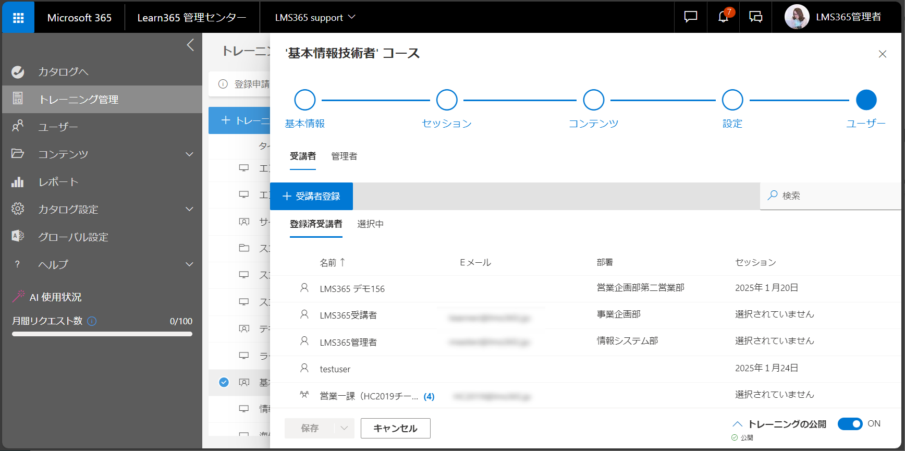This screenshot has height=451, width=905.
Task: Click the testuser name cell
Action: pos(335,369)
